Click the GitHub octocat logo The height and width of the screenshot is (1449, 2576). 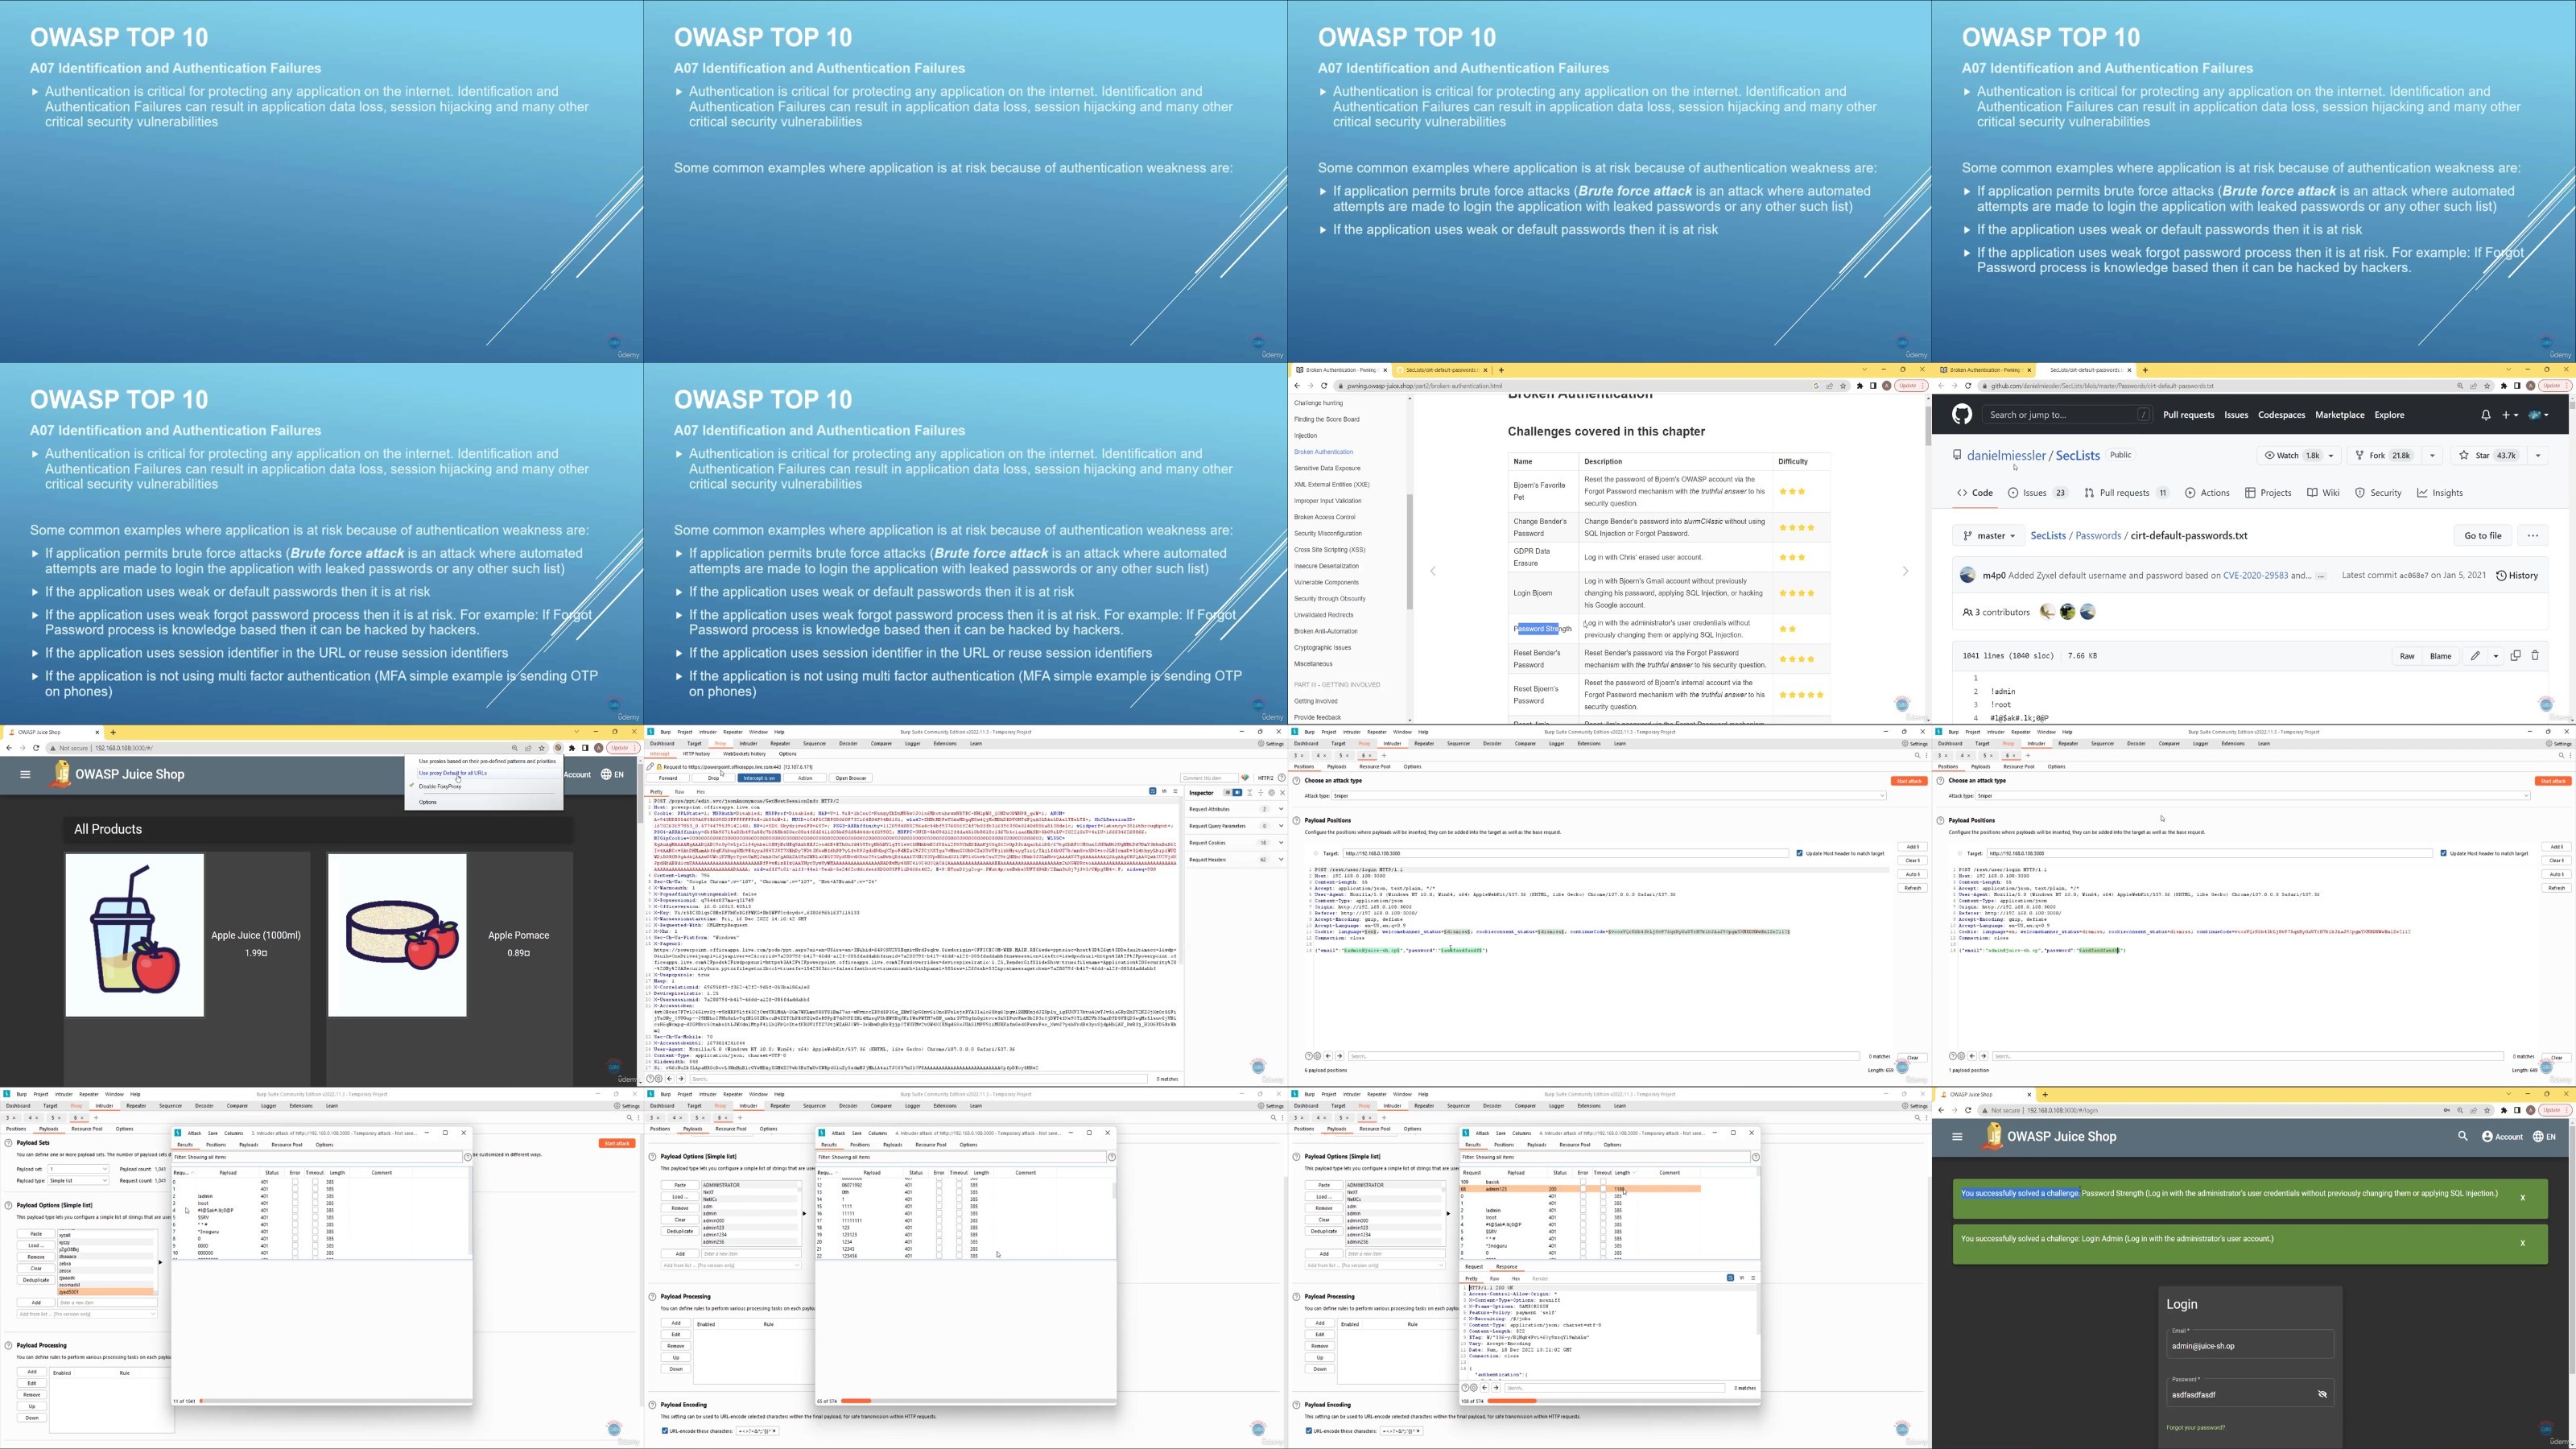(1961, 415)
